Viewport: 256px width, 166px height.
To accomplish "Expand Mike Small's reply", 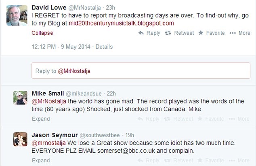I will [40, 119].
